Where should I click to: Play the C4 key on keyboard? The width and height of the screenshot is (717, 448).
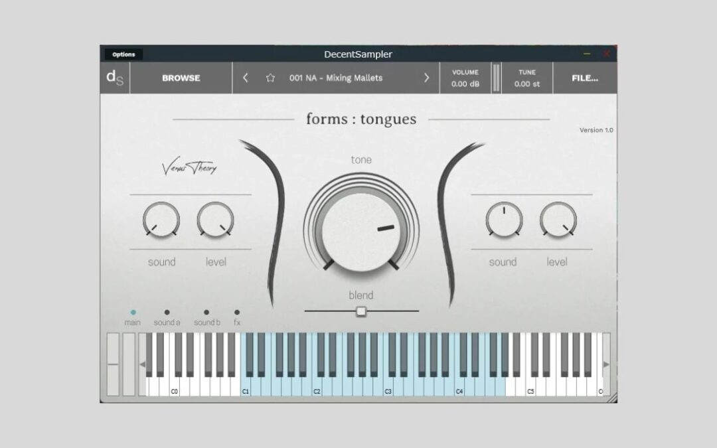[x=459, y=388]
